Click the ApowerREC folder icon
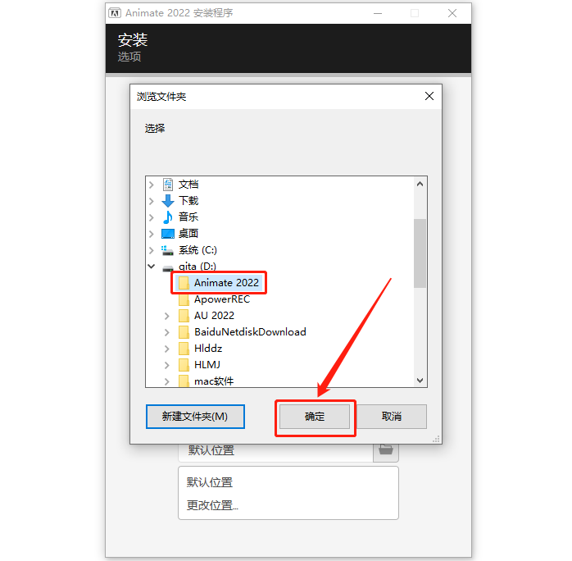572x561 pixels. click(184, 299)
